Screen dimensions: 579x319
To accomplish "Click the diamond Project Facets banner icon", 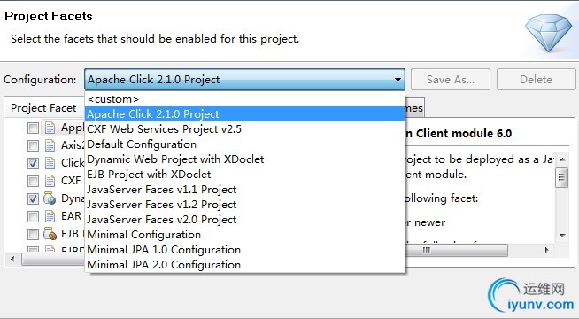I will 549,32.
